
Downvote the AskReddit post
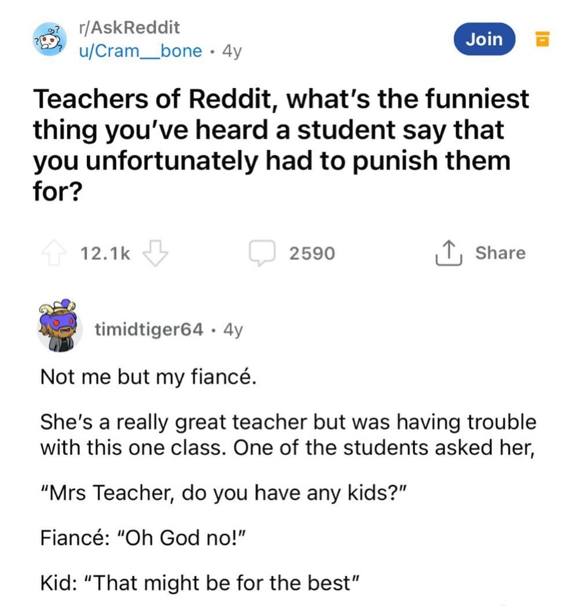(x=155, y=253)
